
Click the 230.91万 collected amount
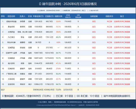click(49, 74)
